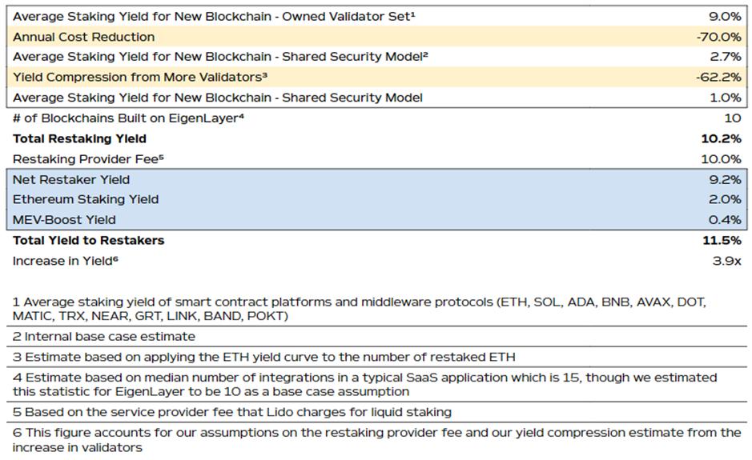This screenshot has height=460, width=752.
Task: Click the Annual Cost Reduction row label
Action: 84,37
